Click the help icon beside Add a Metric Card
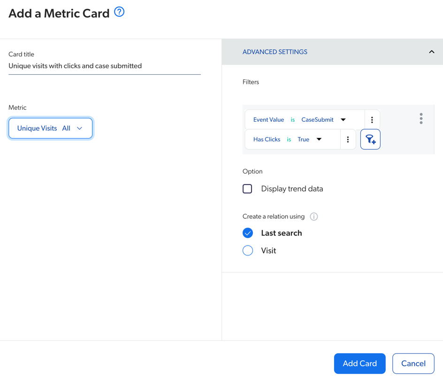 coord(119,12)
